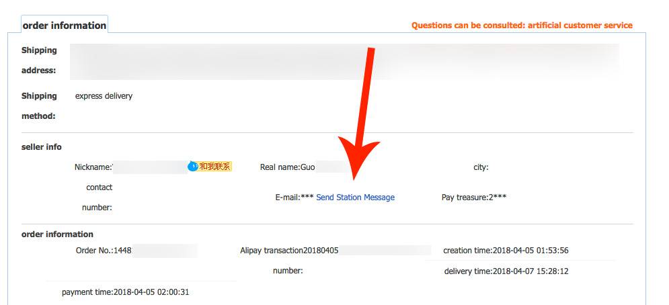Select the Pay treasure:2*** text
Viewport: 669px width, 305px height.
pyautogui.click(x=474, y=198)
